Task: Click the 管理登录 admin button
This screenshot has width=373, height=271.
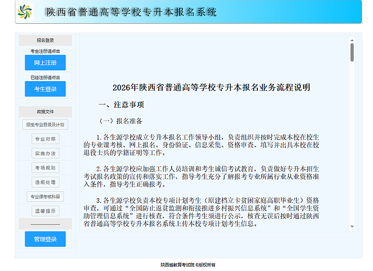Action: coord(45,239)
